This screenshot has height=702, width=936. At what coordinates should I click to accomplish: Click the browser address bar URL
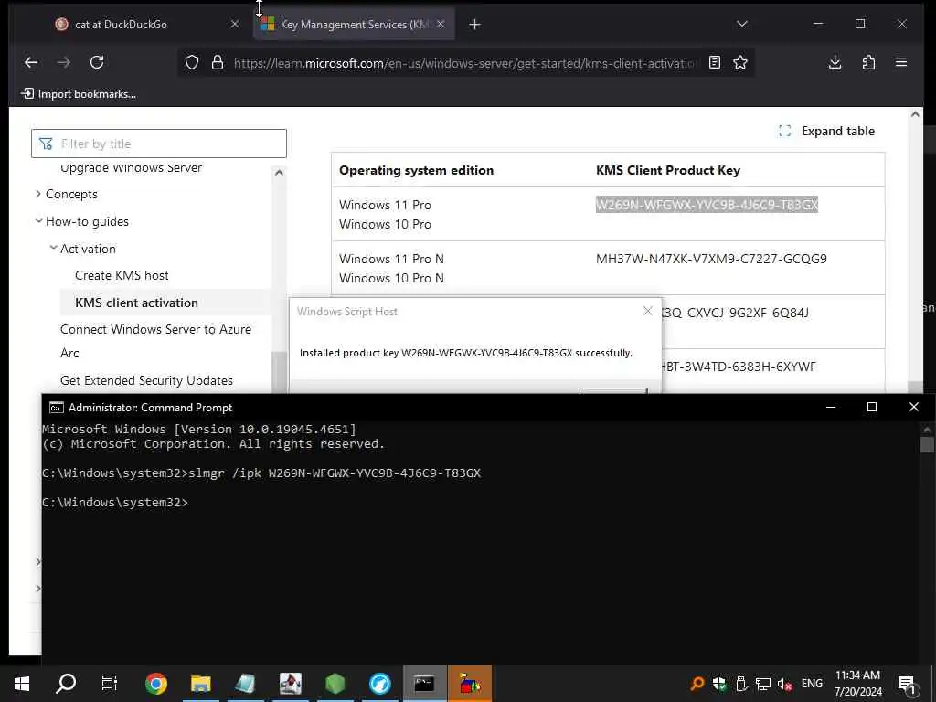[463, 63]
